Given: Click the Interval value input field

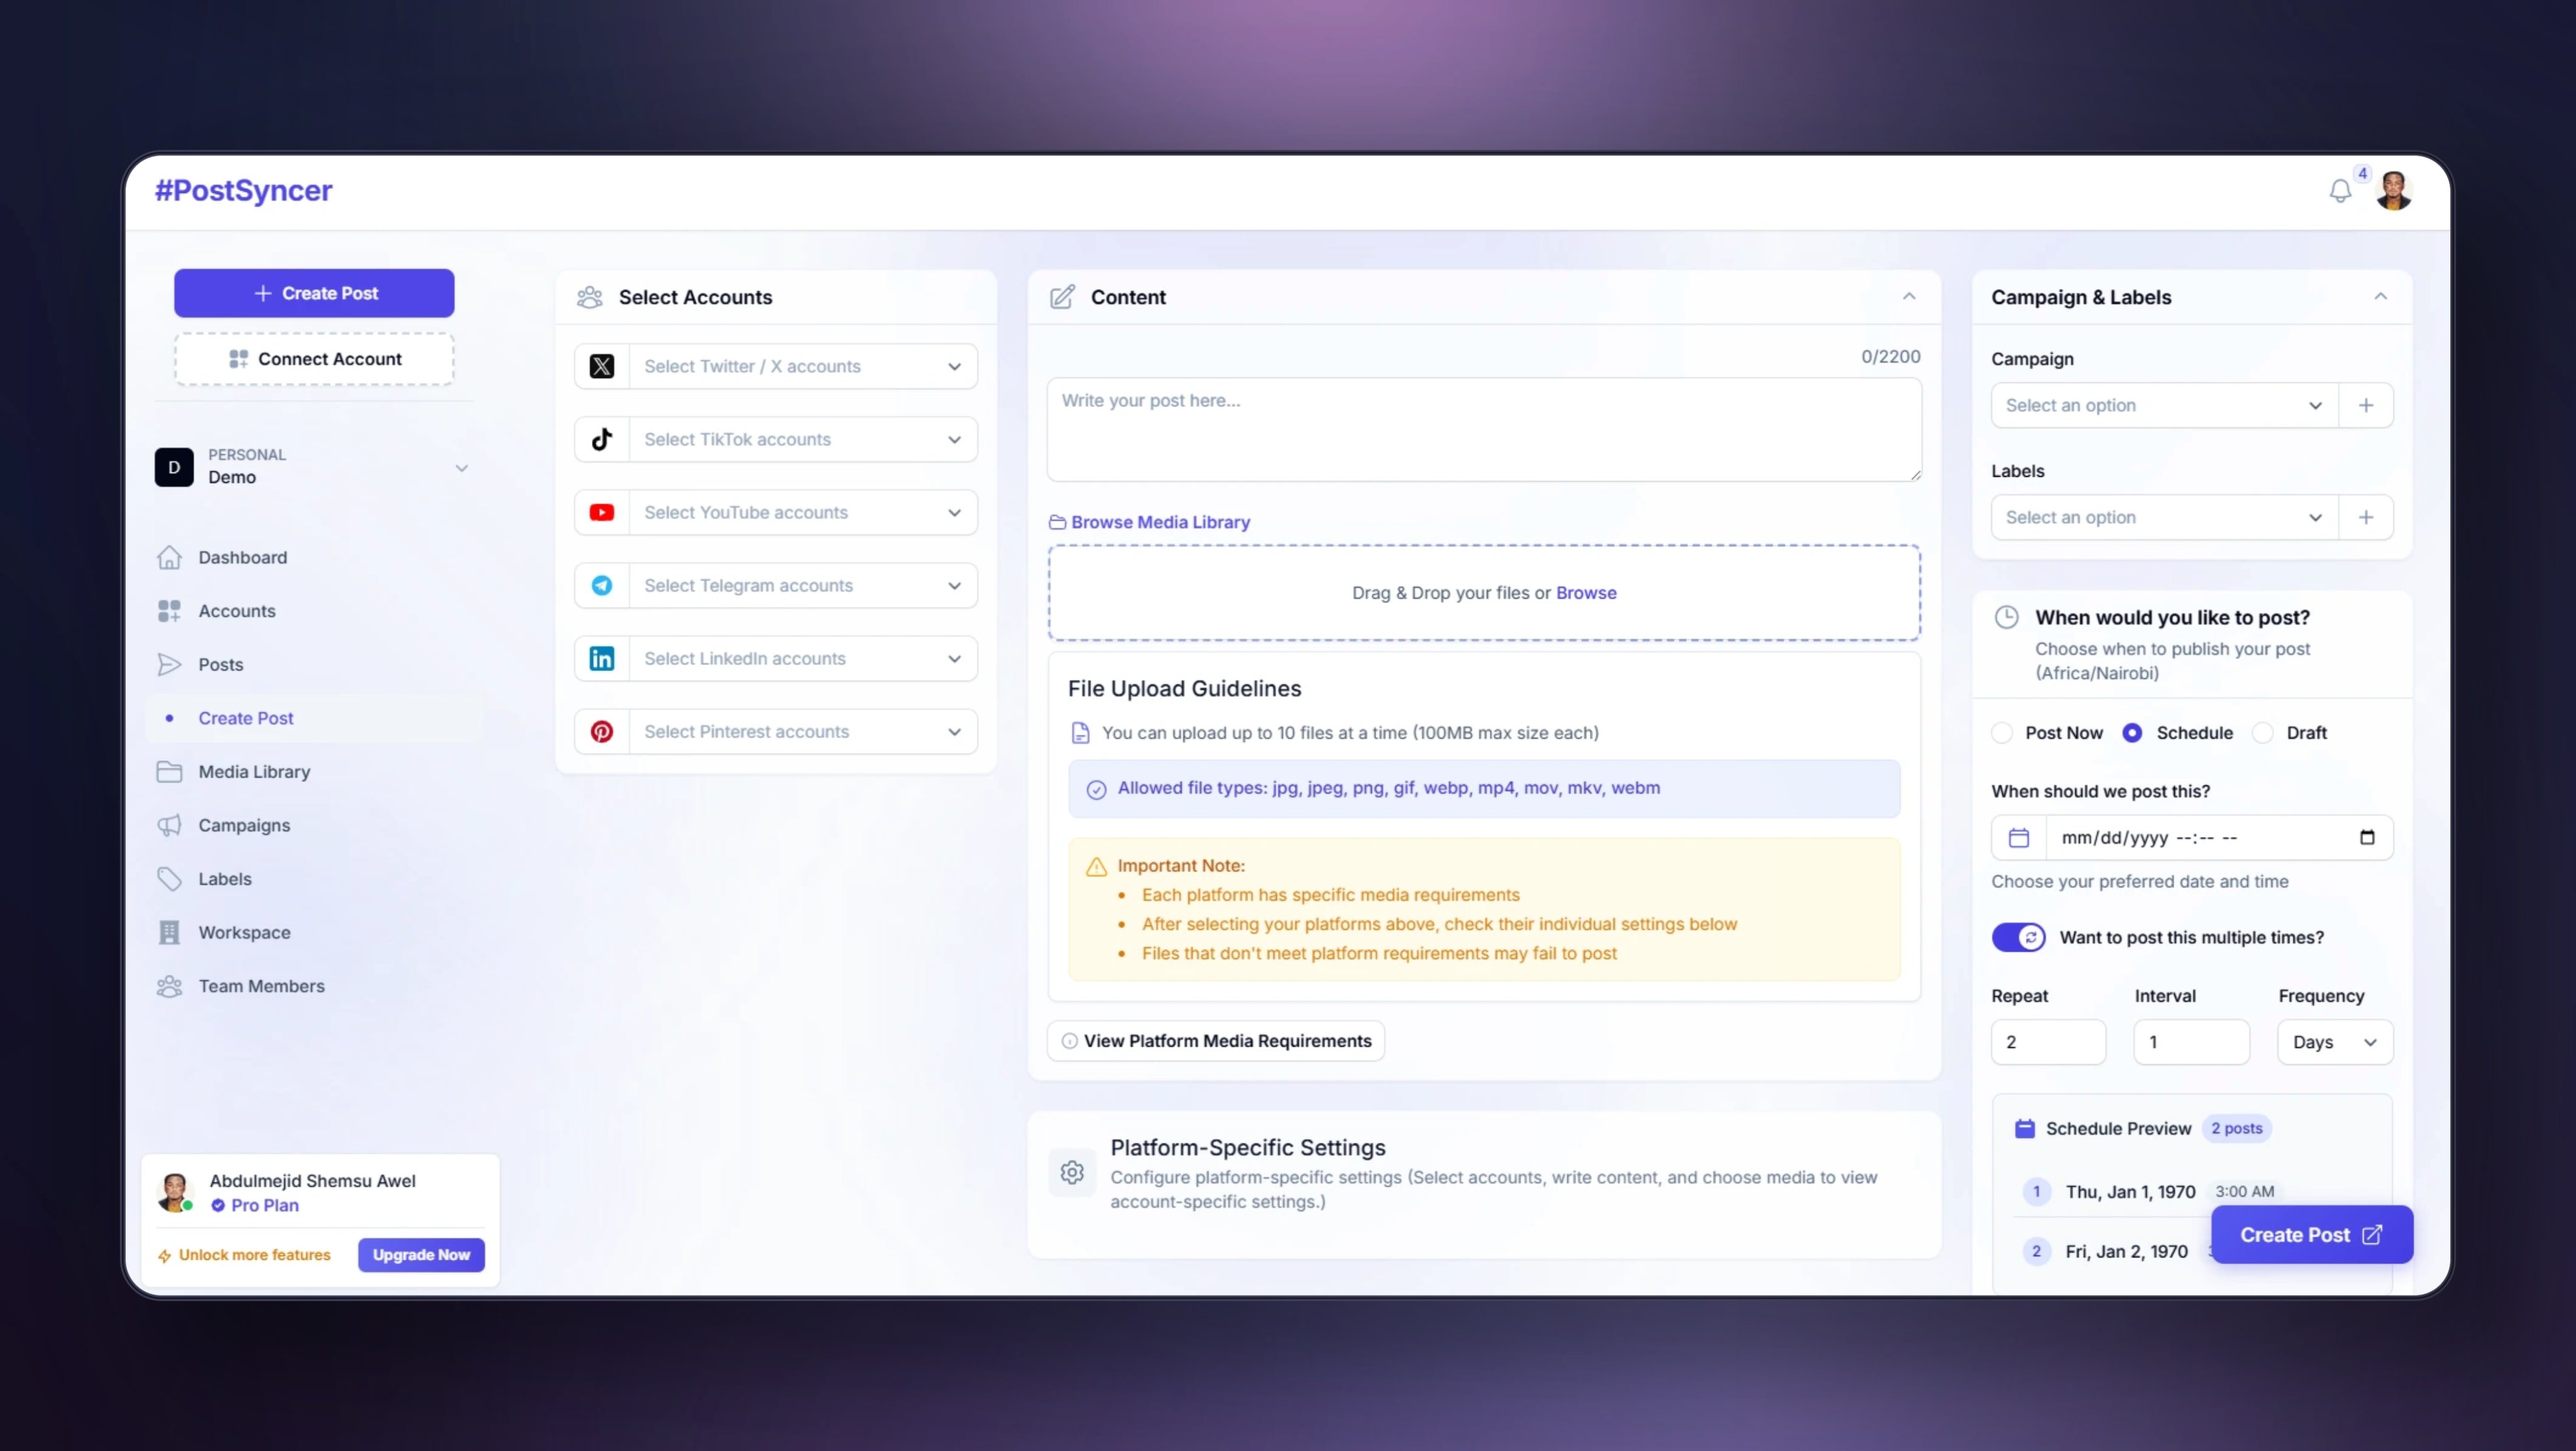Looking at the screenshot, I should (x=2192, y=1042).
